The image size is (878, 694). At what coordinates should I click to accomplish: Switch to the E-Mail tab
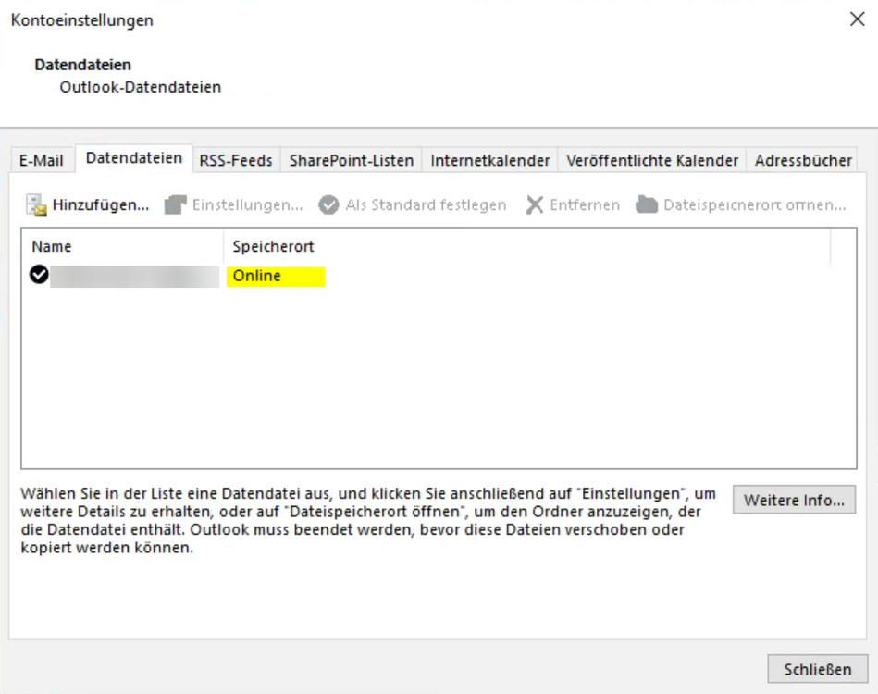point(42,160)
